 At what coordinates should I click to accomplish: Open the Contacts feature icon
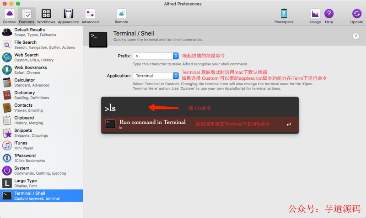point(7,108)
